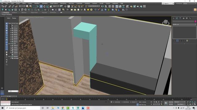Select Box011 in the Scene Explorer list
This screenshot has width=197, height=110.
coord(15,42)
